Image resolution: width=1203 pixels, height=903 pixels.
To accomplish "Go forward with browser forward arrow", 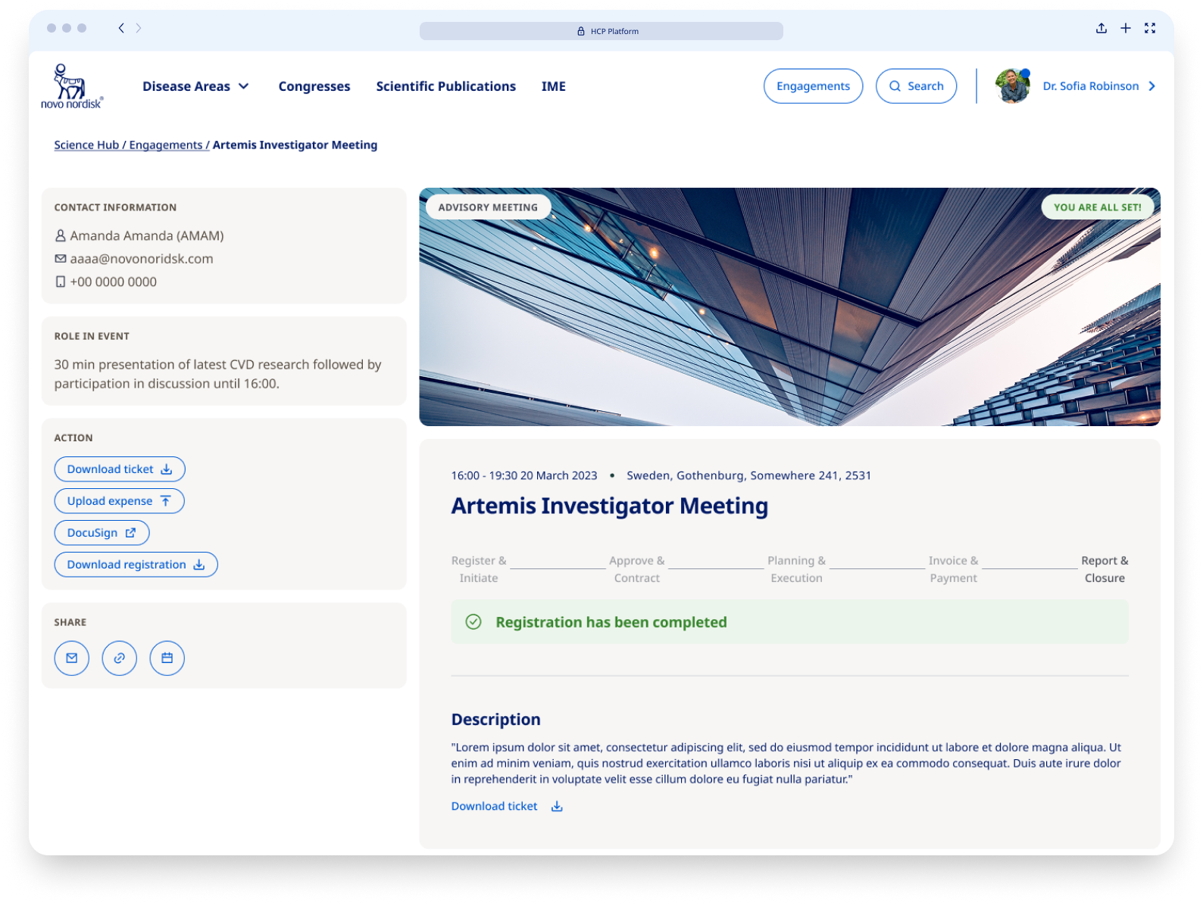I will point(139,28).
